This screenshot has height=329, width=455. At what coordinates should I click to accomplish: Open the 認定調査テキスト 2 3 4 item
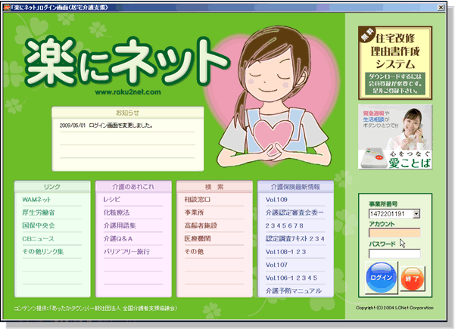pyautogui.click(x=295, y=238)
